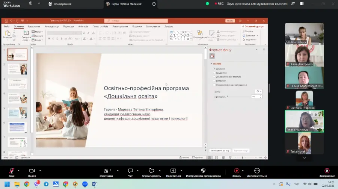Click the apply to all slides button
The width and height of the screenshot is (338, 189).
click(x=220, y=151)
